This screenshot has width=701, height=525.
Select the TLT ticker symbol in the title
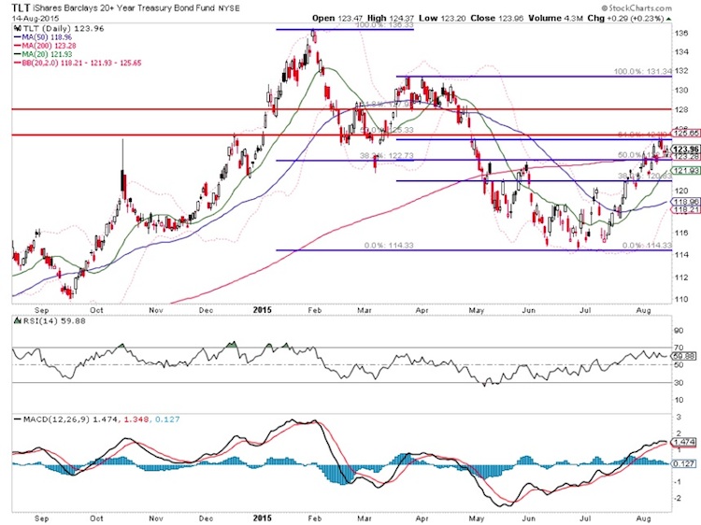21,7
